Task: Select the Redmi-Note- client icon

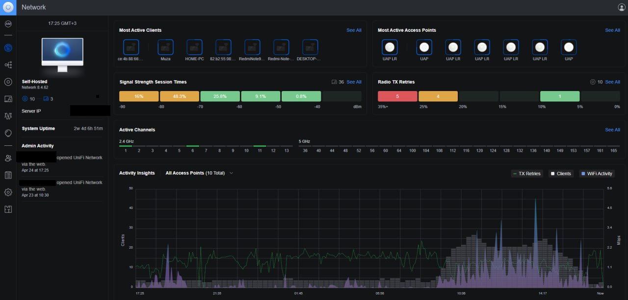Action: point(281,47)
